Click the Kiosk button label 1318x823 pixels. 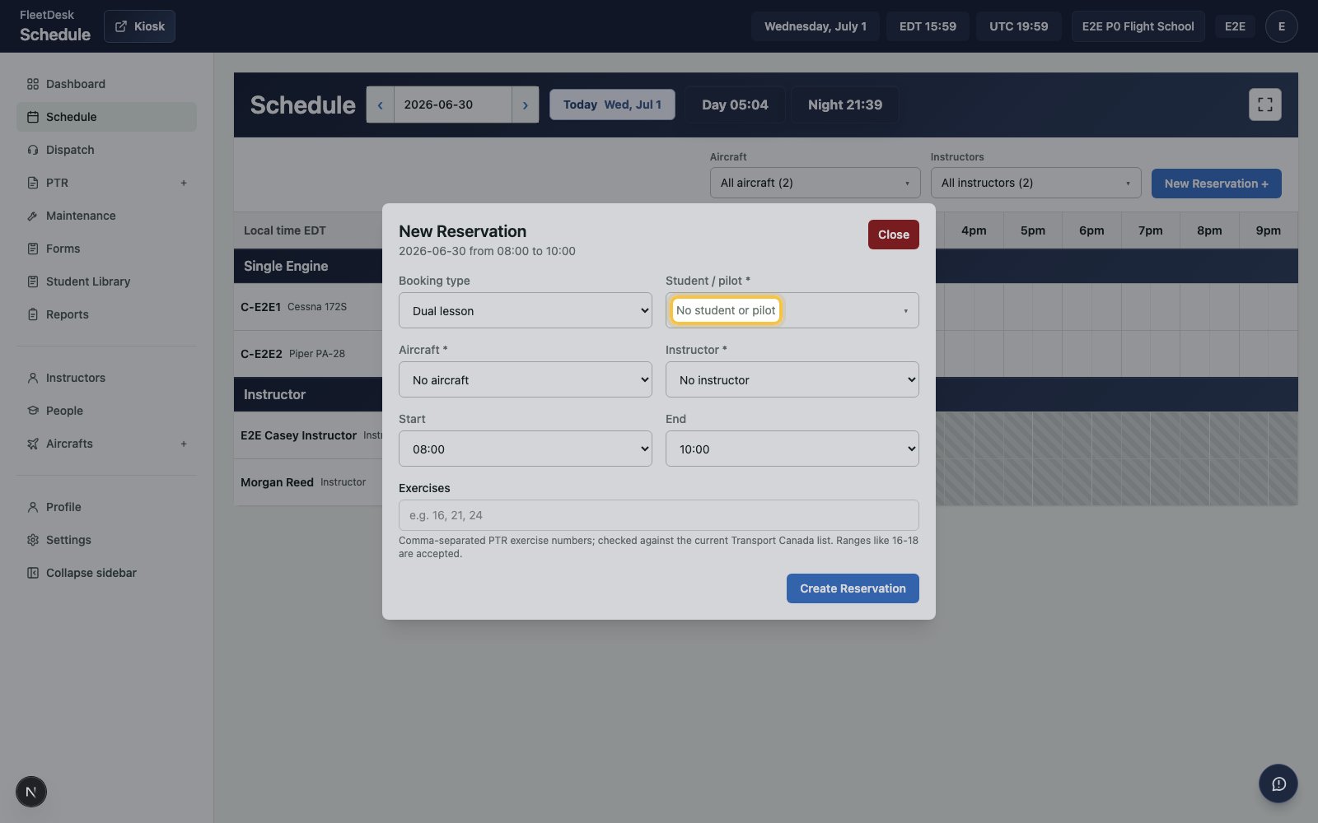click(149, 26)
